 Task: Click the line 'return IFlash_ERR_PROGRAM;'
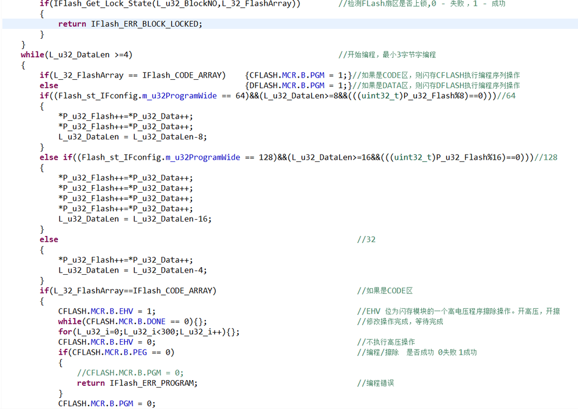pyautogui.click(x=137, y=384)
